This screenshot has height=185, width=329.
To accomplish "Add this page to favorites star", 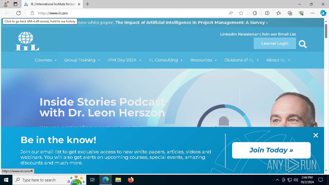I will pyautogui.click(x=241, y=13).
